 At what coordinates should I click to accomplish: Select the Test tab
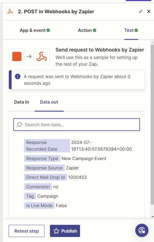(x=131, y=30)
